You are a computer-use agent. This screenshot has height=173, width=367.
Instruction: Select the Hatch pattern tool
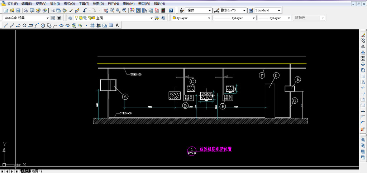coord(92,25)
